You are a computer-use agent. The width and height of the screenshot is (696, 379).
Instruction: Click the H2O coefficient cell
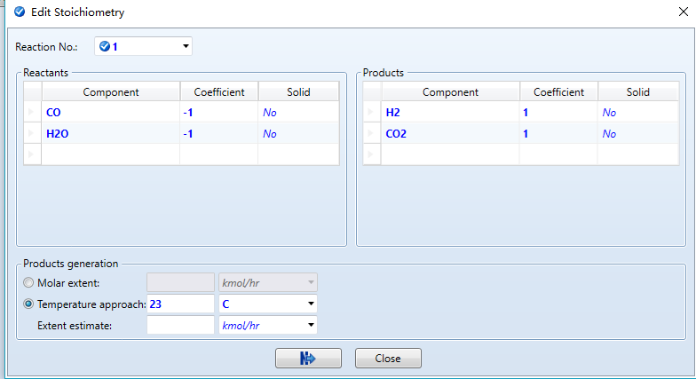point(218,134)
